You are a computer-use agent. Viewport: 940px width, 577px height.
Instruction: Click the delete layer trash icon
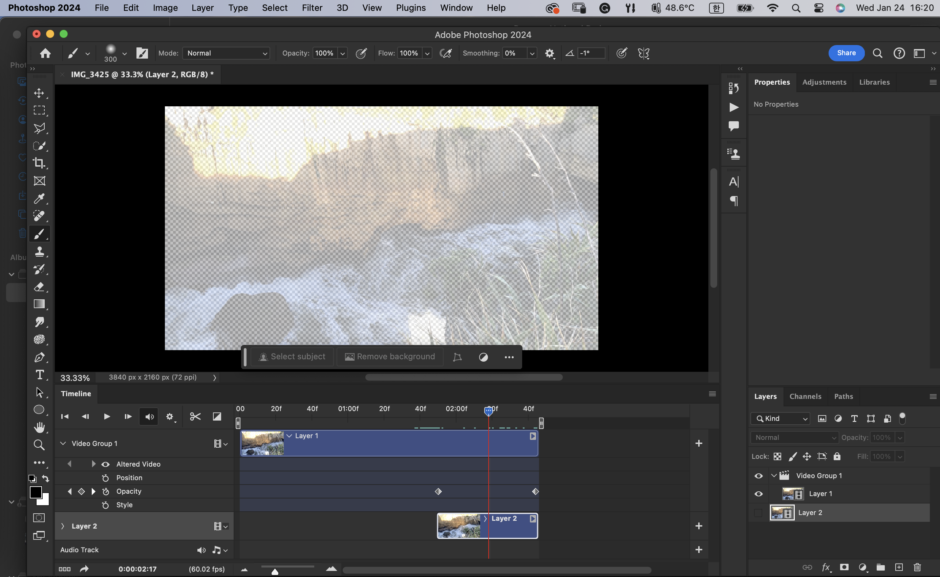[x=917, y=567]
